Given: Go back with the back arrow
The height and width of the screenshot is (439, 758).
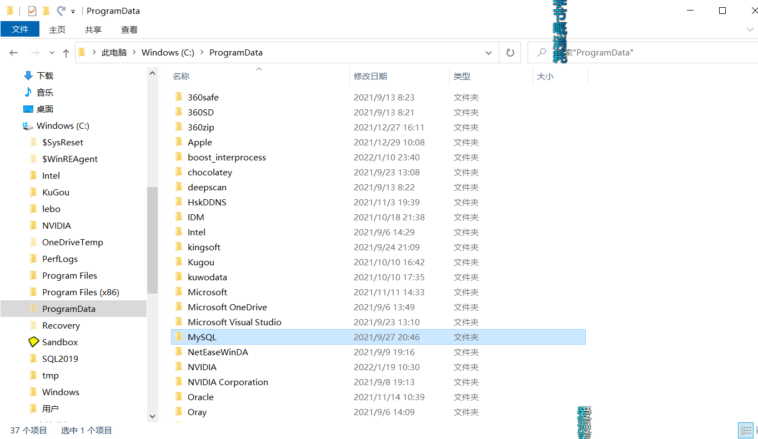Looking at the screenshot, I should [x=14, y=53].
